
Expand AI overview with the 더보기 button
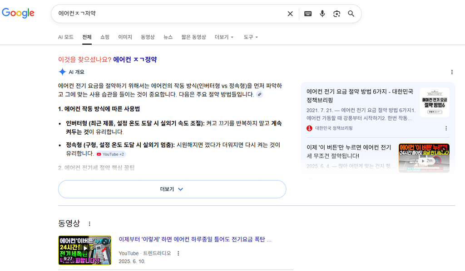click(x=172, y=189)
